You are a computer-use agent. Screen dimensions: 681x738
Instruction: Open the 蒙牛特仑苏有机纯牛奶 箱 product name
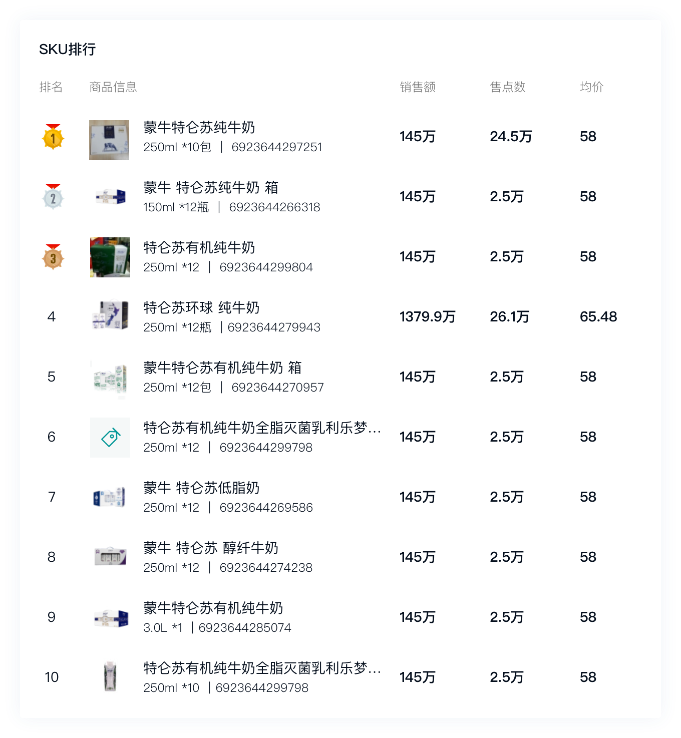(x=222, y=368)
